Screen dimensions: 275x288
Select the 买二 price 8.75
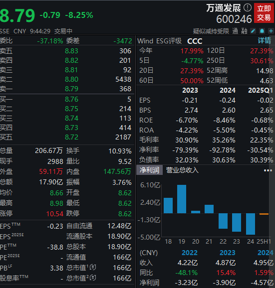(x=71, y=109)
